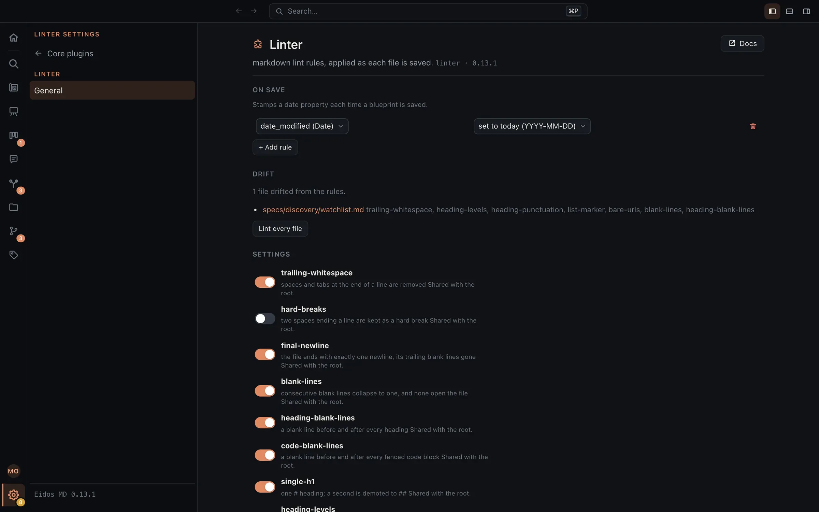Image resolution: width=819 pixels, height=512 pixels.
Task: Go forward with the right arrow
Action: pyautogui.click(x=254, y=11)
